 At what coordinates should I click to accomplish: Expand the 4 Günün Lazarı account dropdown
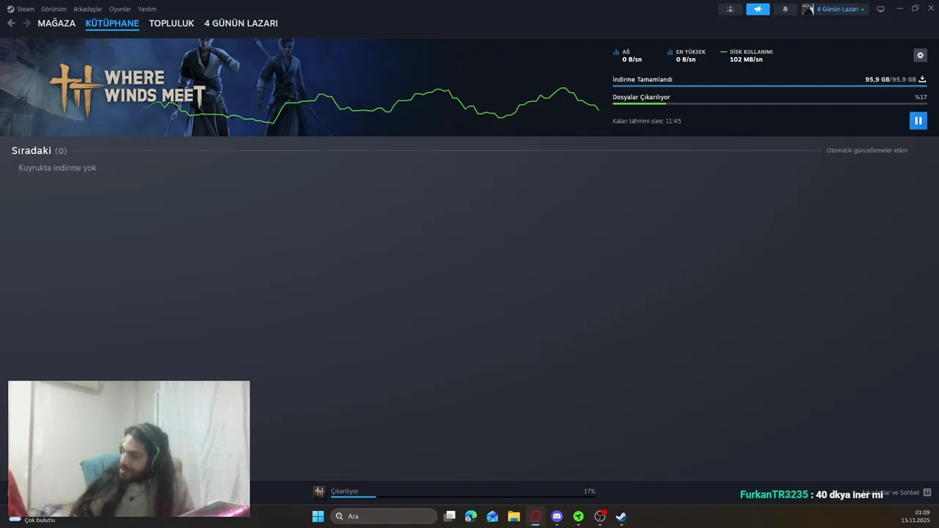click(841, 10)
